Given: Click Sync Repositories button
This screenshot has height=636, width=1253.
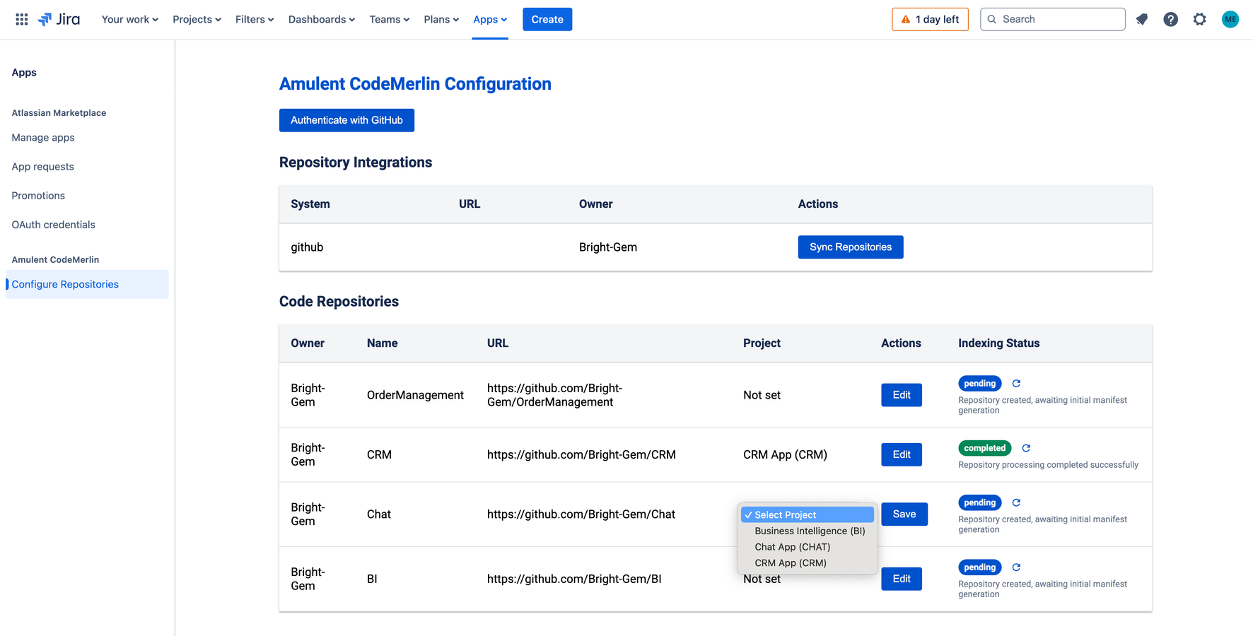Looking at the screenshot, I should coord(851,247).
